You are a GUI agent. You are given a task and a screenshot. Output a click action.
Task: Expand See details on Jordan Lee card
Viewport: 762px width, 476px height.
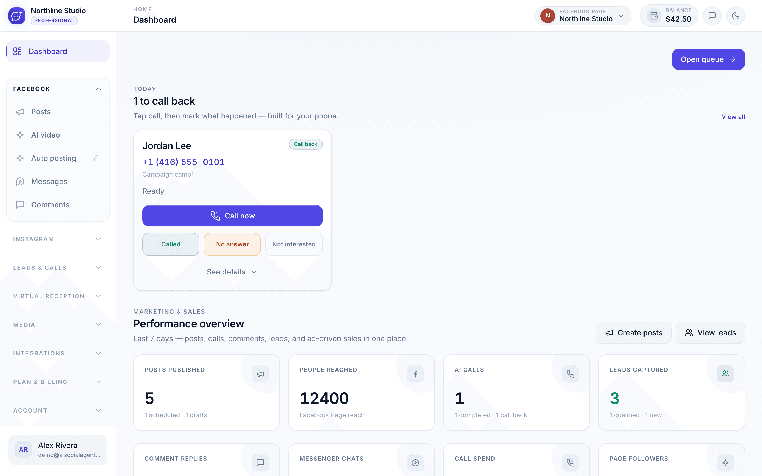[232, 272]
